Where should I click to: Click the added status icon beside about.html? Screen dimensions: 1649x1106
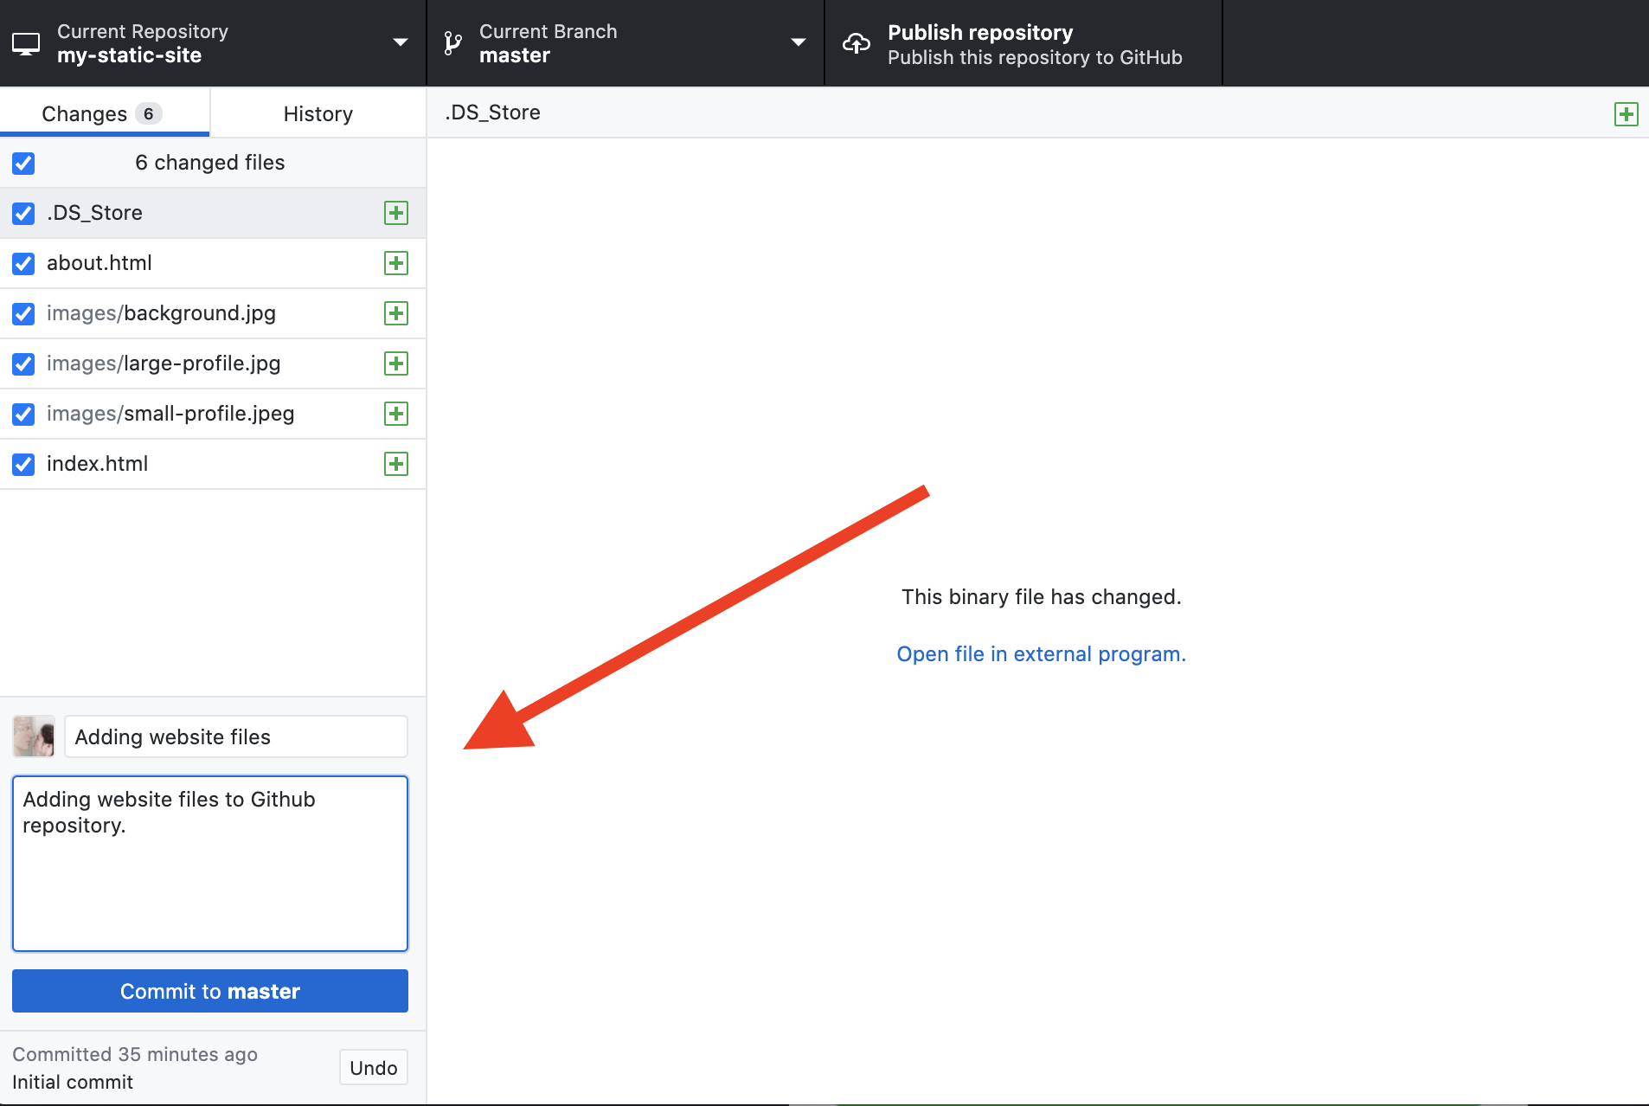point(395,263)
